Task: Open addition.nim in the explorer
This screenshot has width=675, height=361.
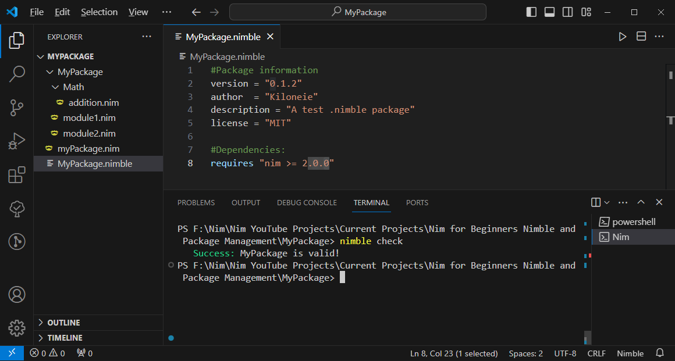Action: tap(98, 102)
